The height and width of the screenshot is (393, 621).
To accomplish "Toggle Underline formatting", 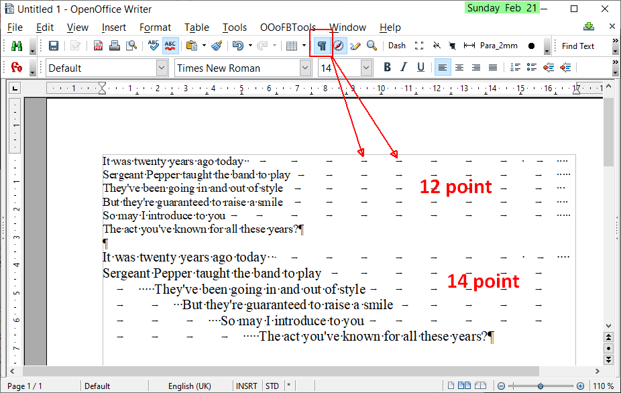I will [420, 68].
